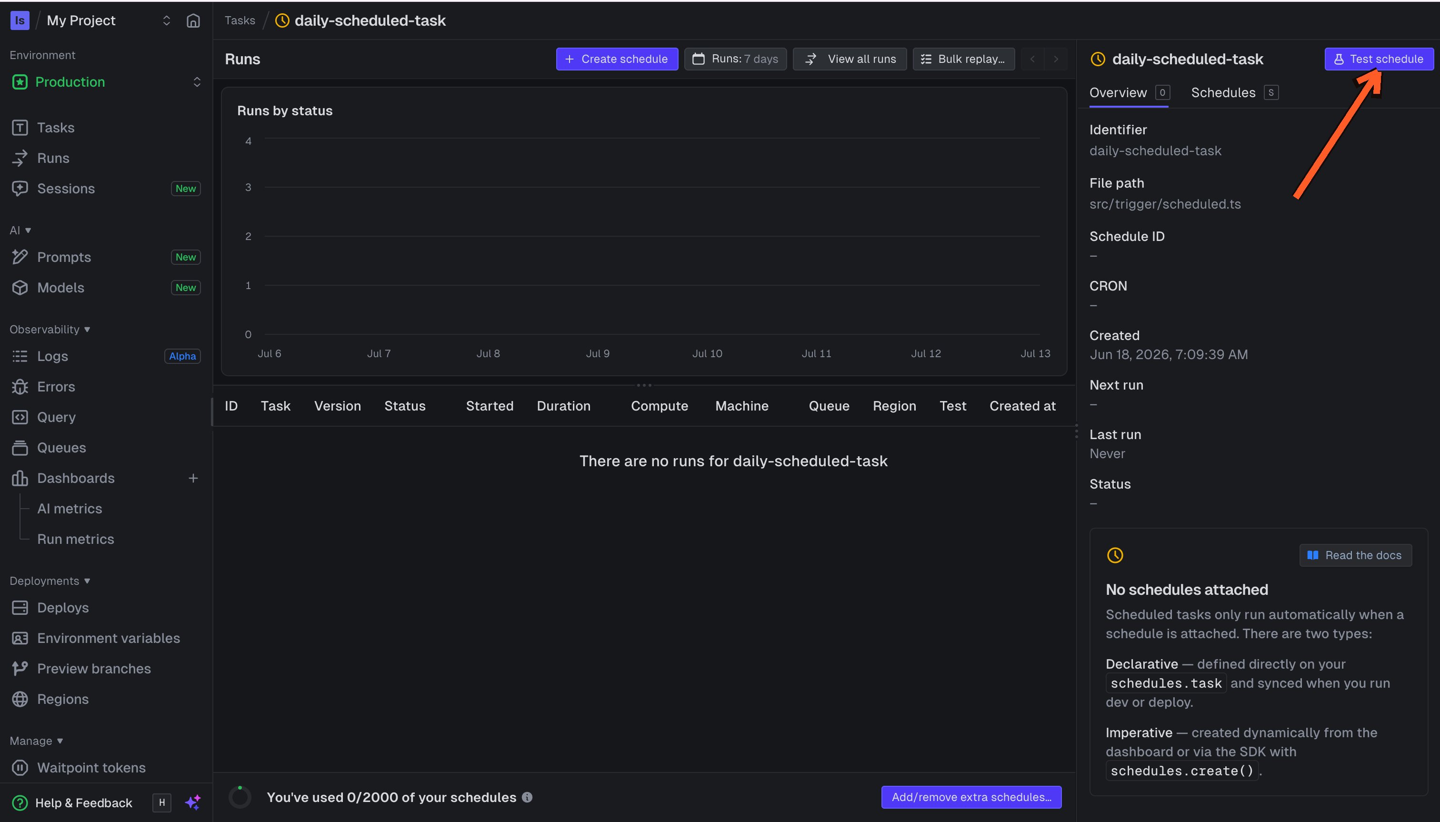
Task: Add a new dashboard with plus icon
Action: pos(193,478)
